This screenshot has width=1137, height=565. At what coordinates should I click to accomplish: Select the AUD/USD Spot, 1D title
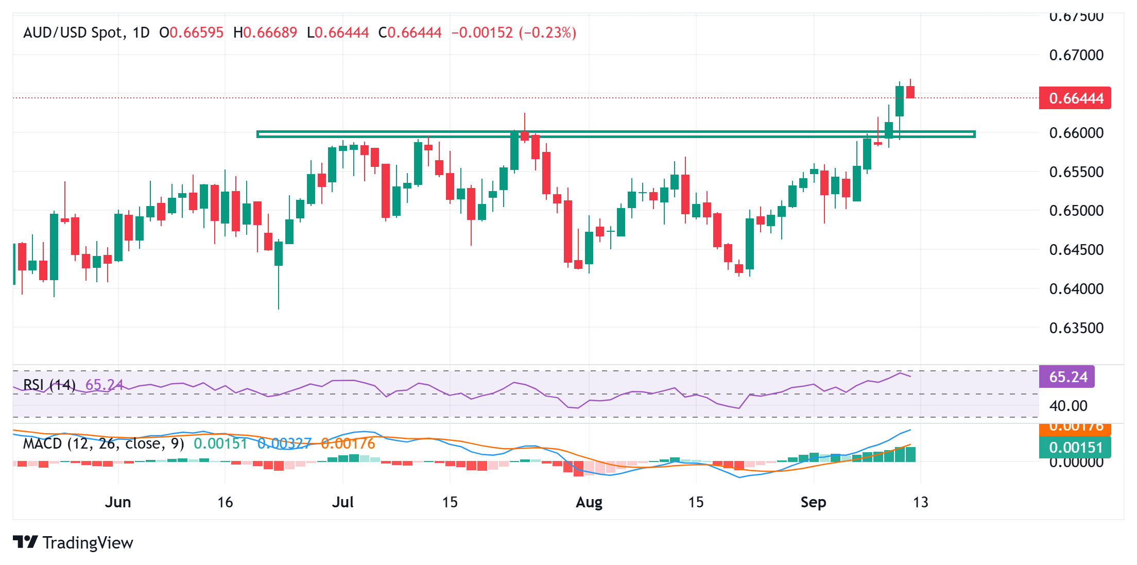(x=87, y=32)
